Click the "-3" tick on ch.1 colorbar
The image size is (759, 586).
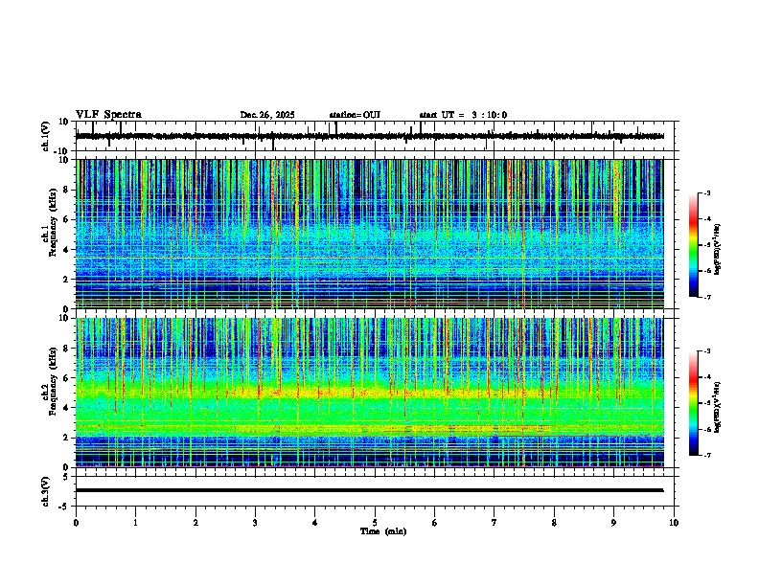point(706,193)
